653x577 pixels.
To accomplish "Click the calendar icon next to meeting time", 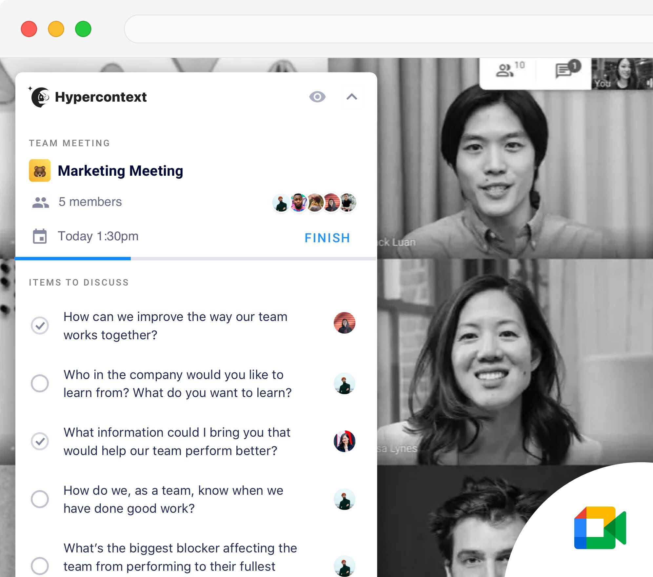I will [x=40, y=236].
